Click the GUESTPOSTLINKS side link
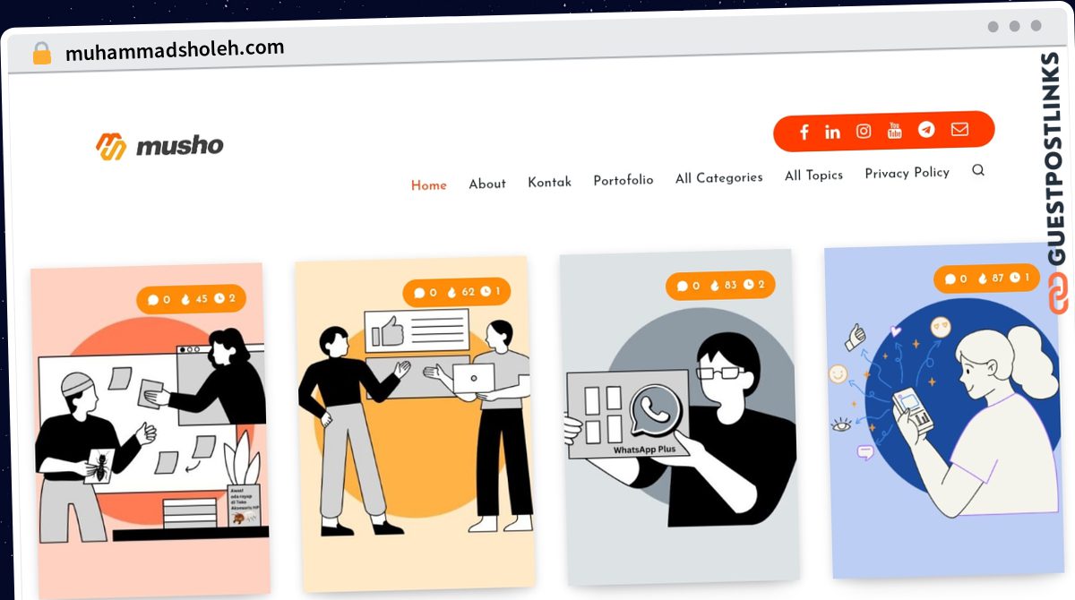 1054,184
